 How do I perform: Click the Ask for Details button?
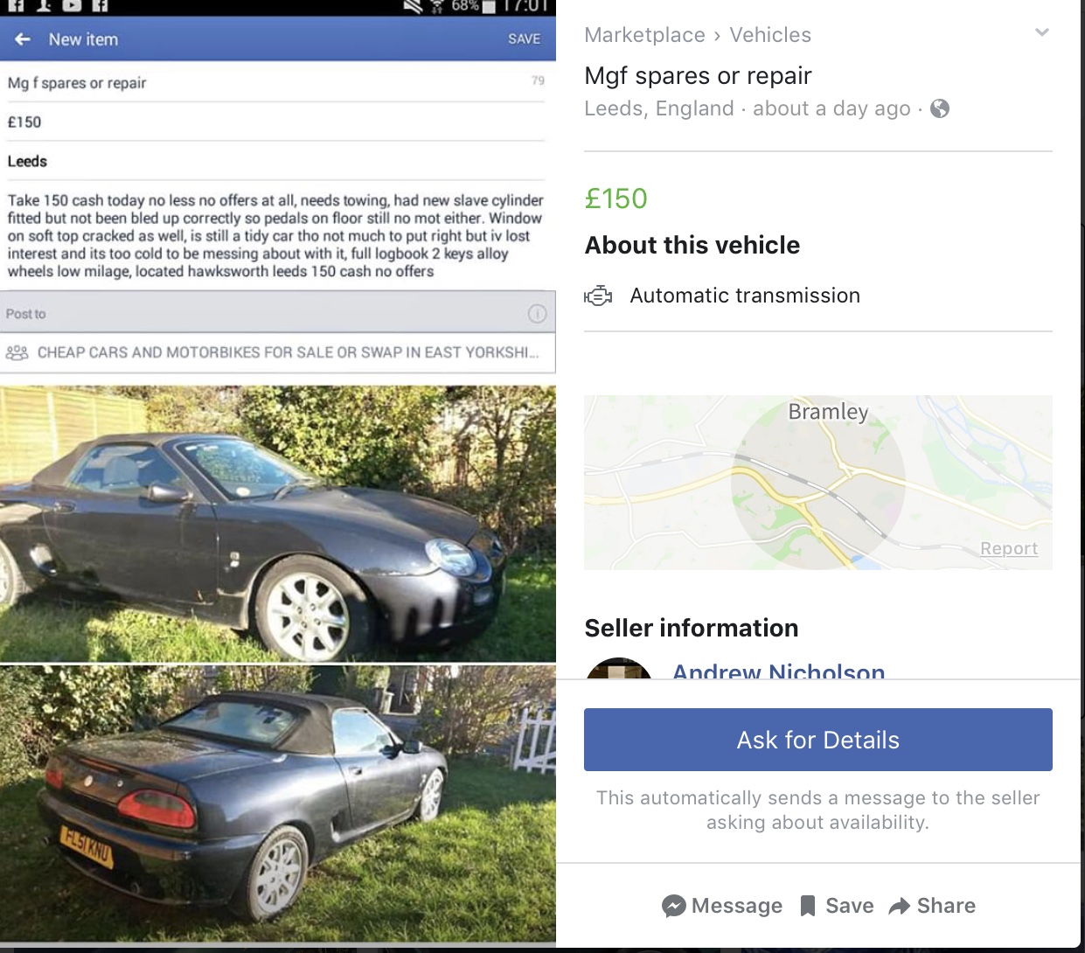pyautogui.click(x=817, y=740)
